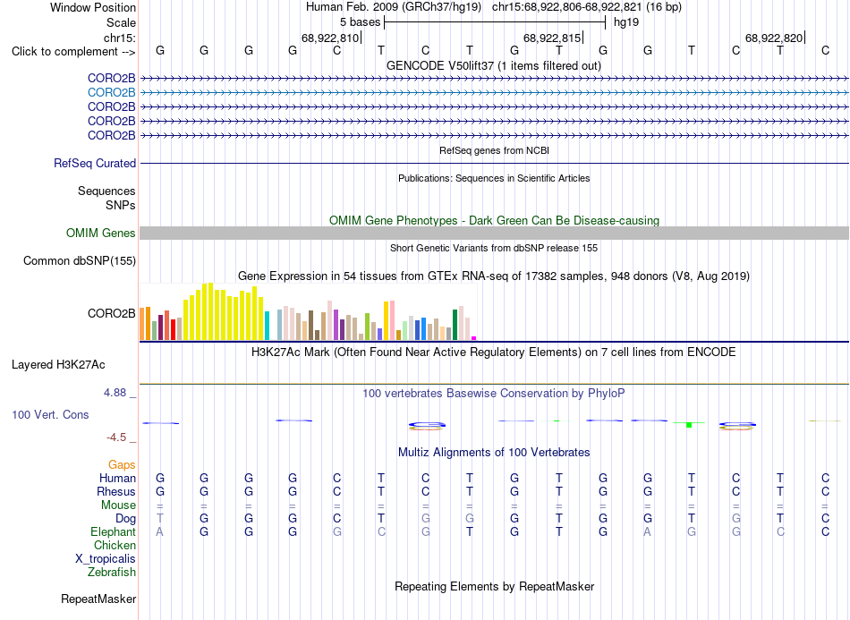
Task: Click the Scale label
Action: click(121, 22)
